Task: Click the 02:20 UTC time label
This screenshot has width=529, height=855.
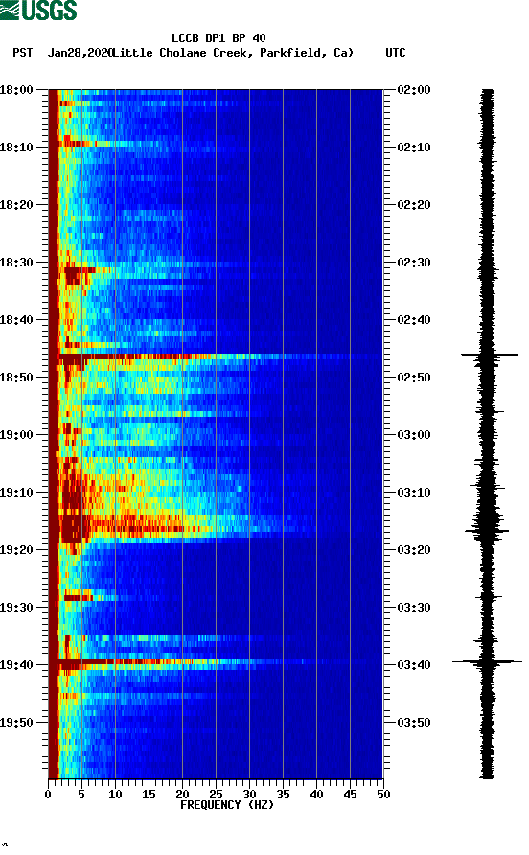Action: click(414, 205)
